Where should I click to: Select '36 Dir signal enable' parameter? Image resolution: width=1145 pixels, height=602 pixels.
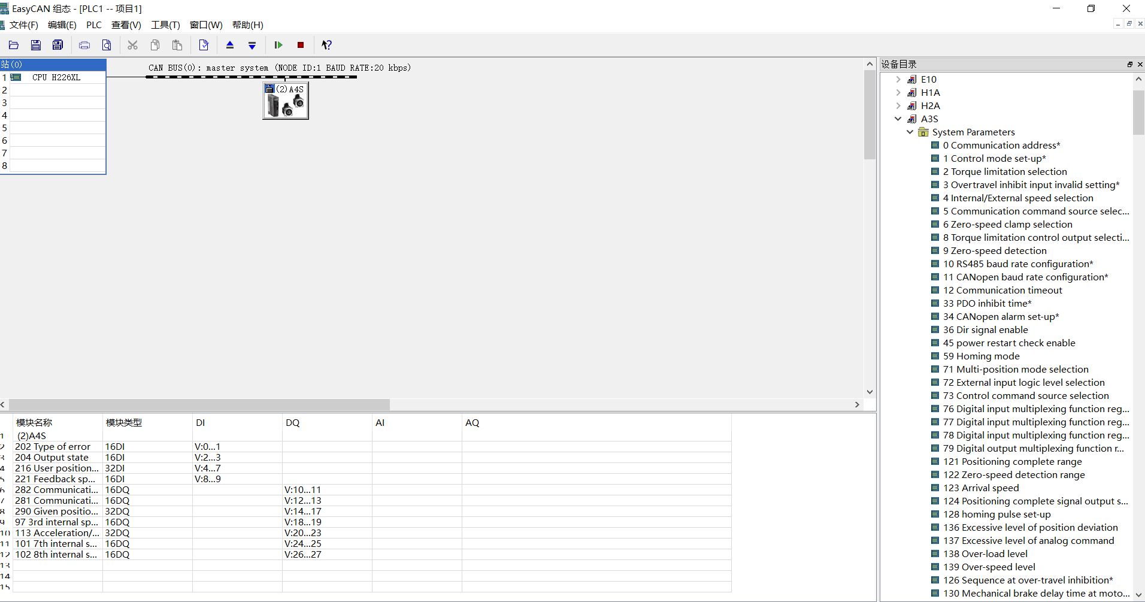985,329
